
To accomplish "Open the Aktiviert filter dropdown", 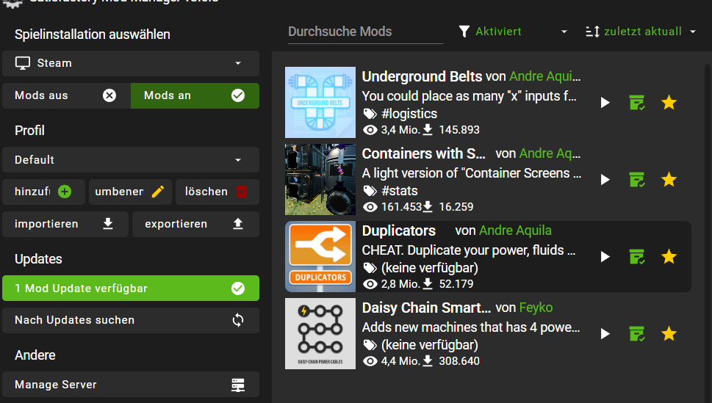I will point(513,32).
